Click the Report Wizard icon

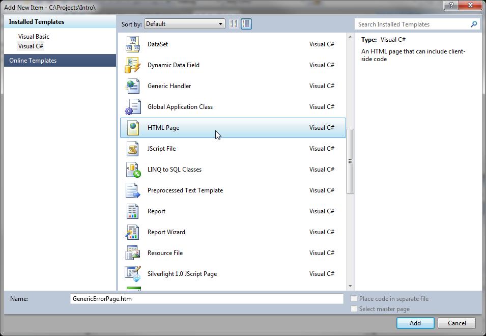133,232
